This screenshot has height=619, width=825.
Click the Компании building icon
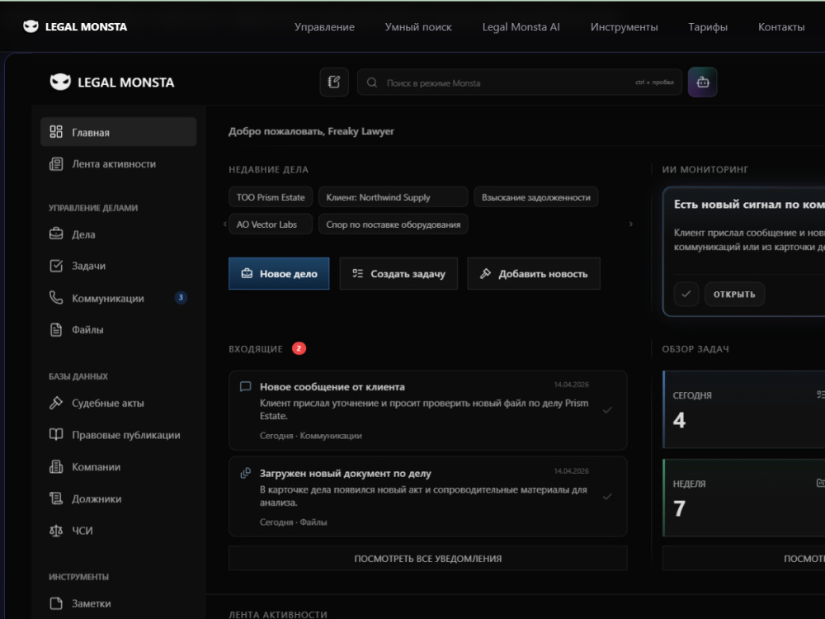[x=56, y=467]
